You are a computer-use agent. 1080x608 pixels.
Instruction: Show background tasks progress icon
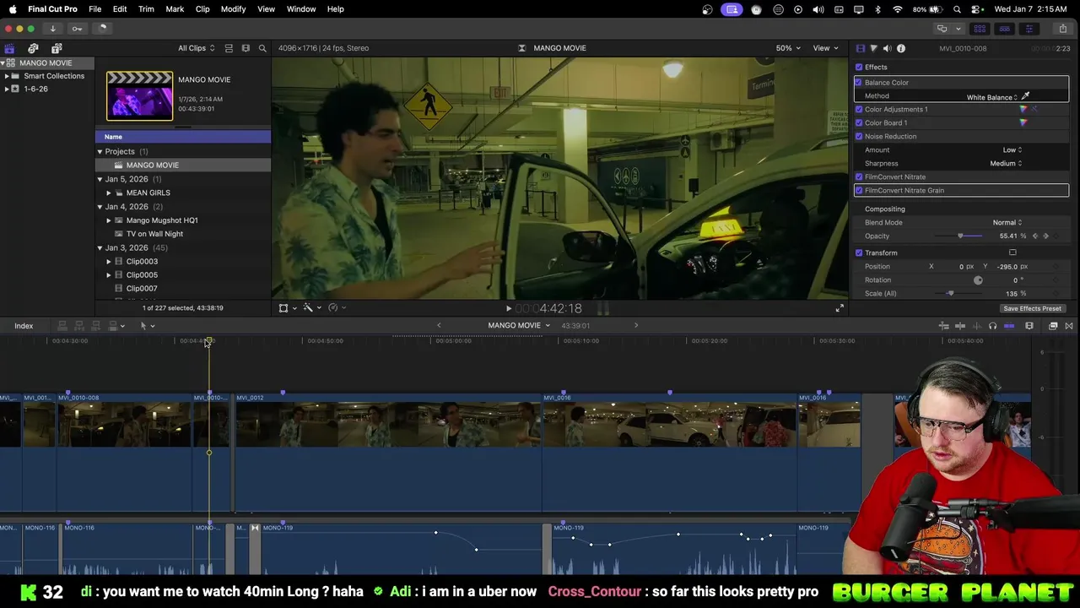click(102, 28)
